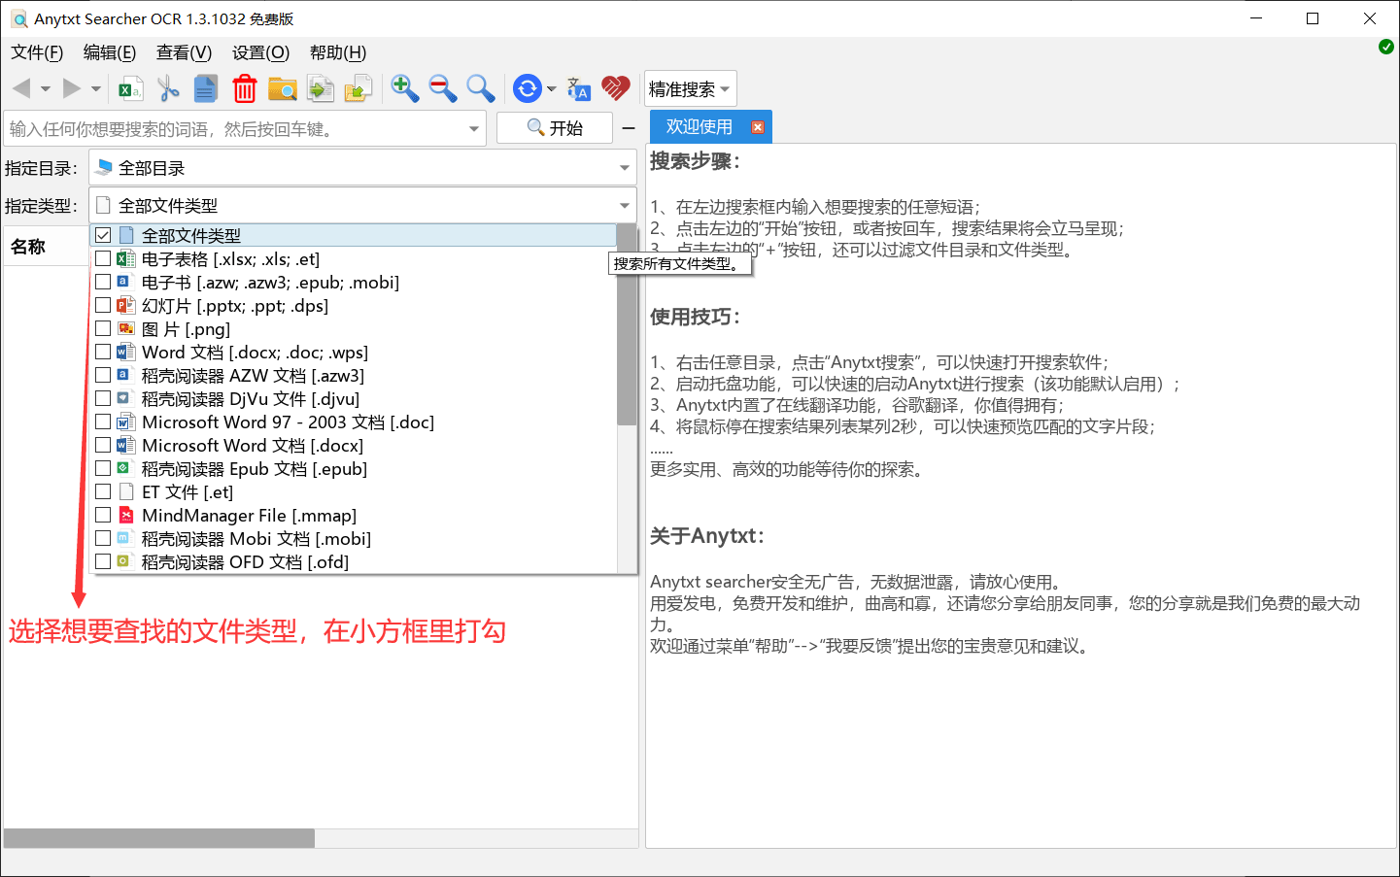
Task: Open the 精准搜索 search mode dropdown
Action: pos(690,89)
